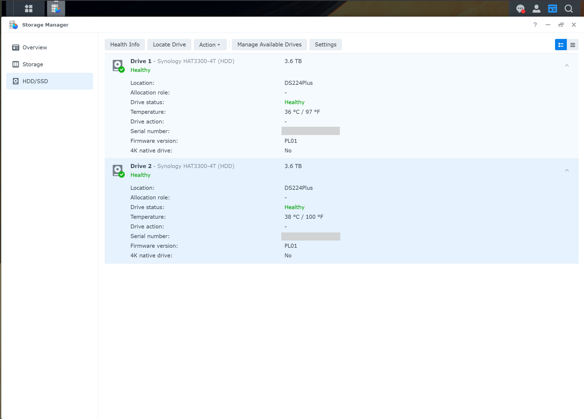Viewport: 584px width, 419px height.
Task: Click Drive 1 redacted serial number field
Action: click(x=311, y=131)
